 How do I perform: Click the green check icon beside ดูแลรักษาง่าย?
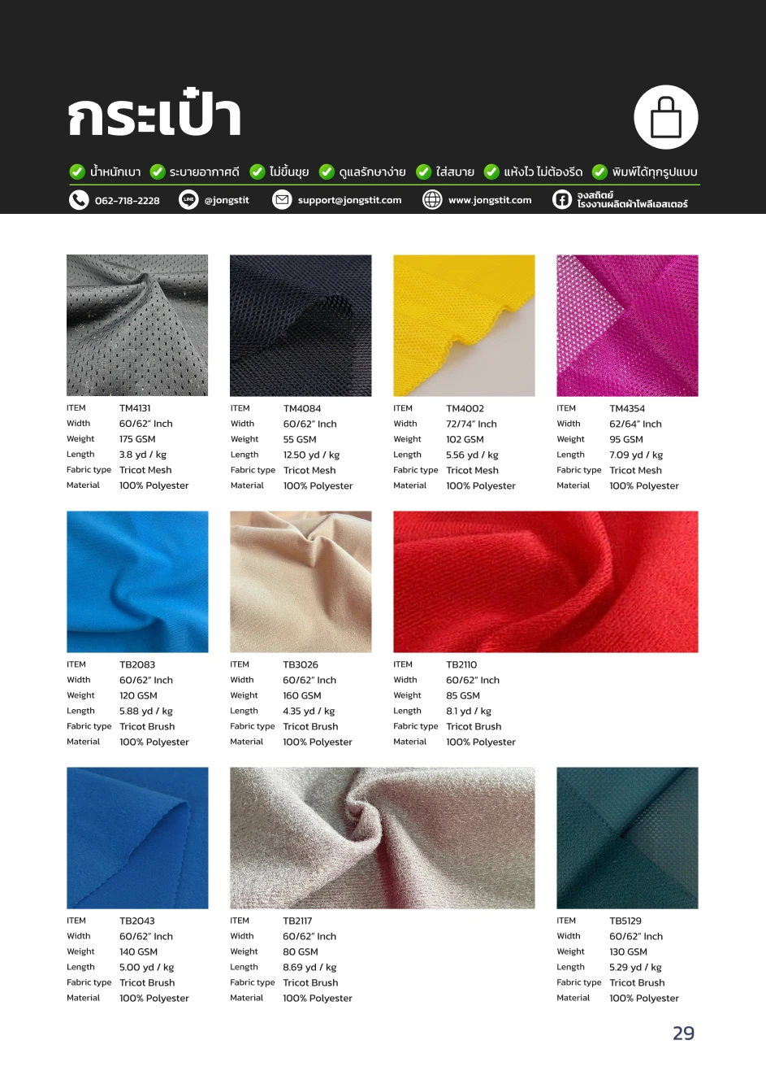(x=327, y=172)
